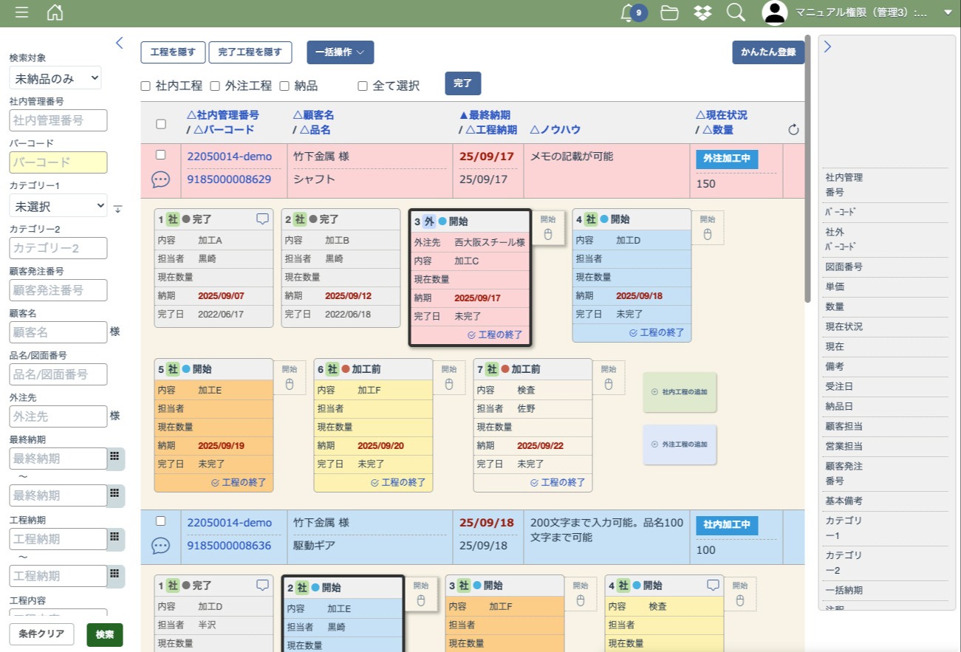Enable the 社内工程 checkbox
Viewport: 961px width, 652px height.
(x=146, y=86)
